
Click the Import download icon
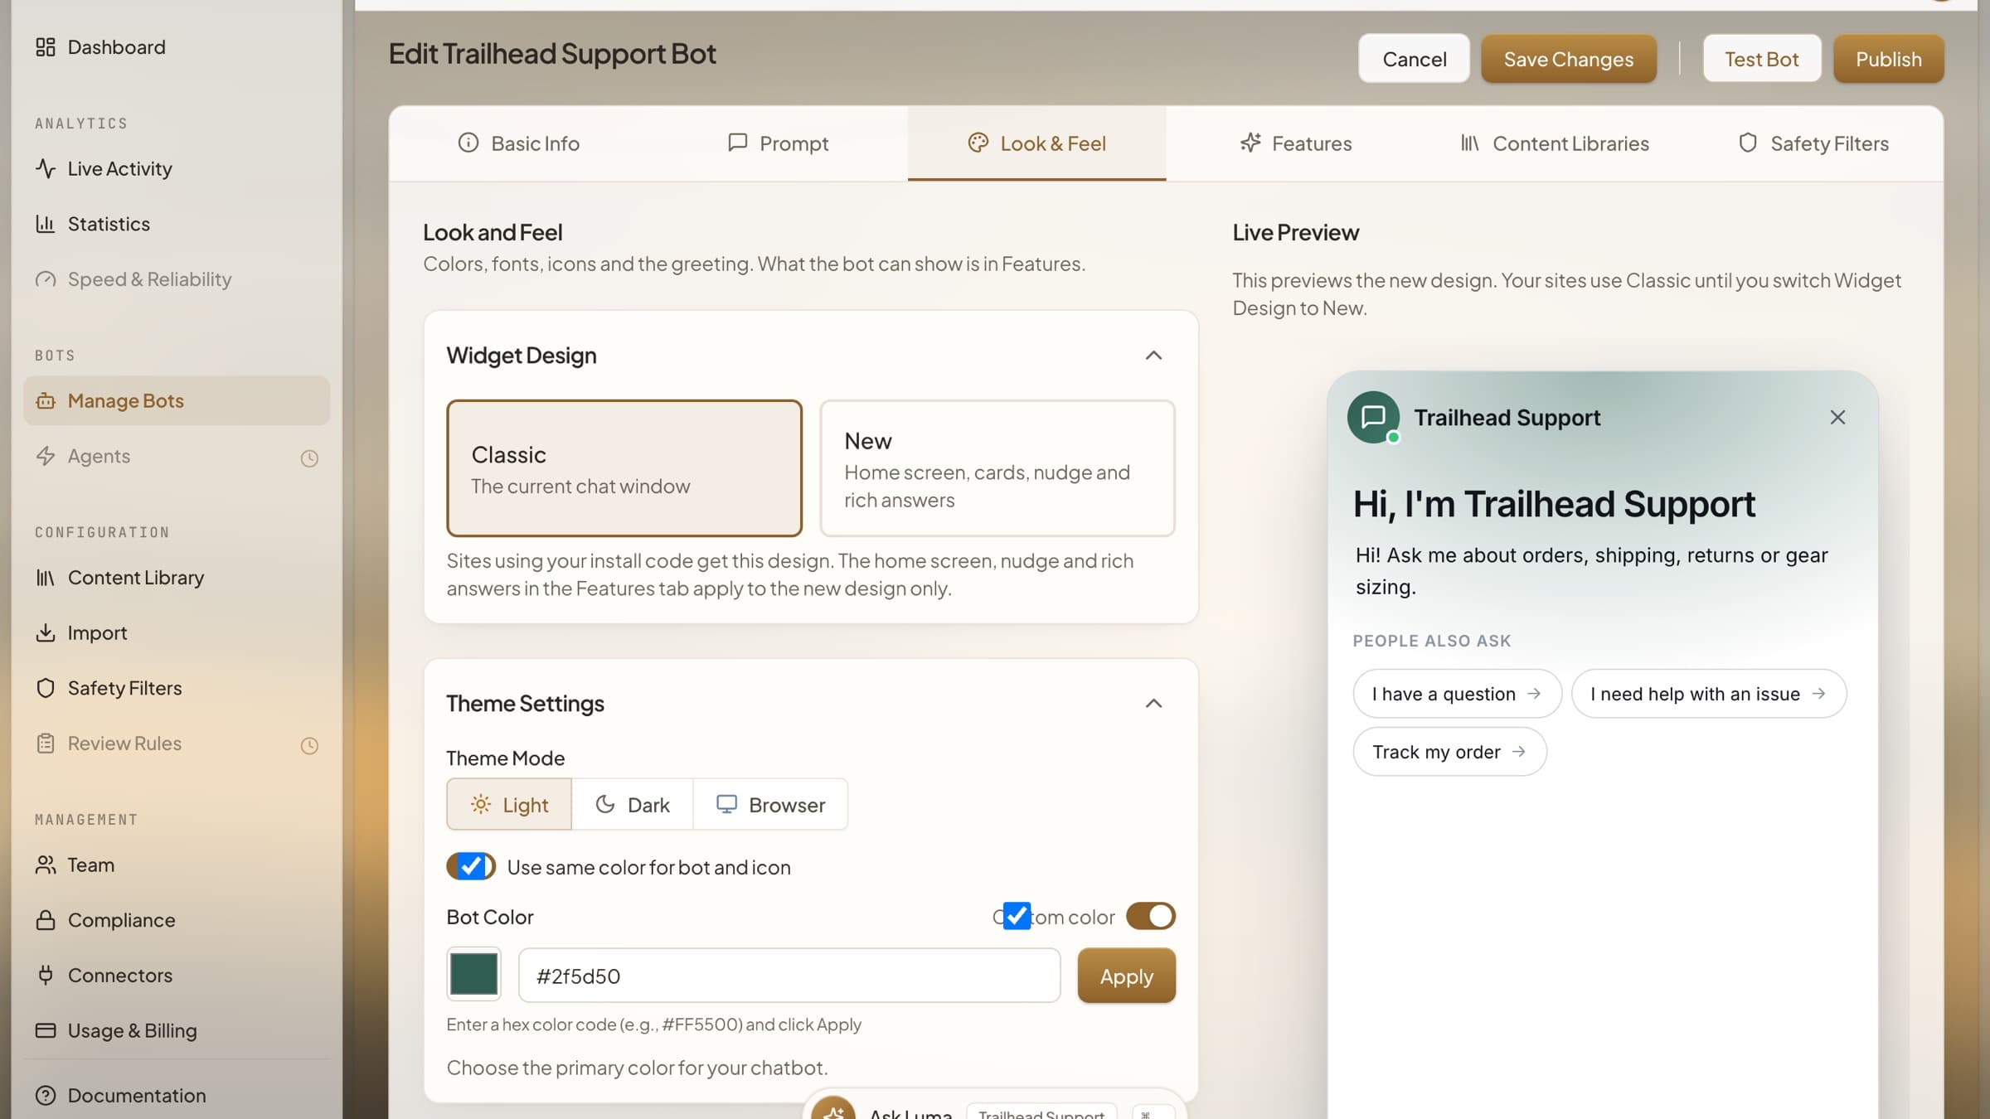pyautogui.click(x=46, y=633)
